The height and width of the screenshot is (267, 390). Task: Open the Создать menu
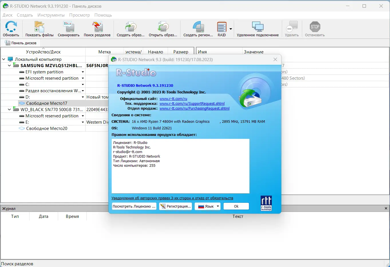[x=25, y=15]
